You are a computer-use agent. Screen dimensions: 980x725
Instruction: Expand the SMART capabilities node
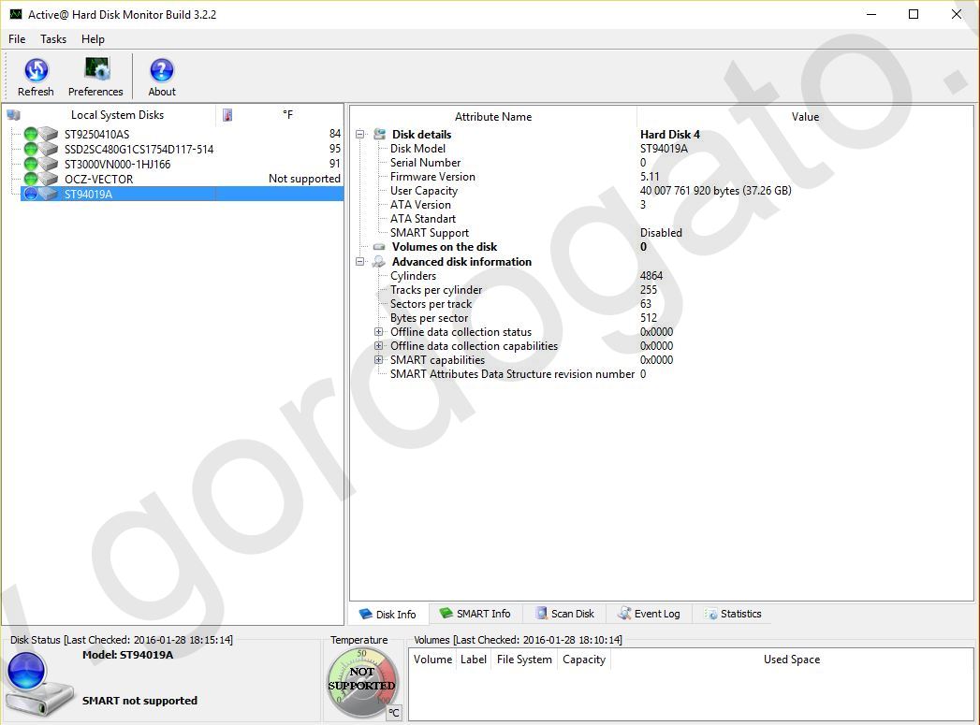(x=379, y=360)
